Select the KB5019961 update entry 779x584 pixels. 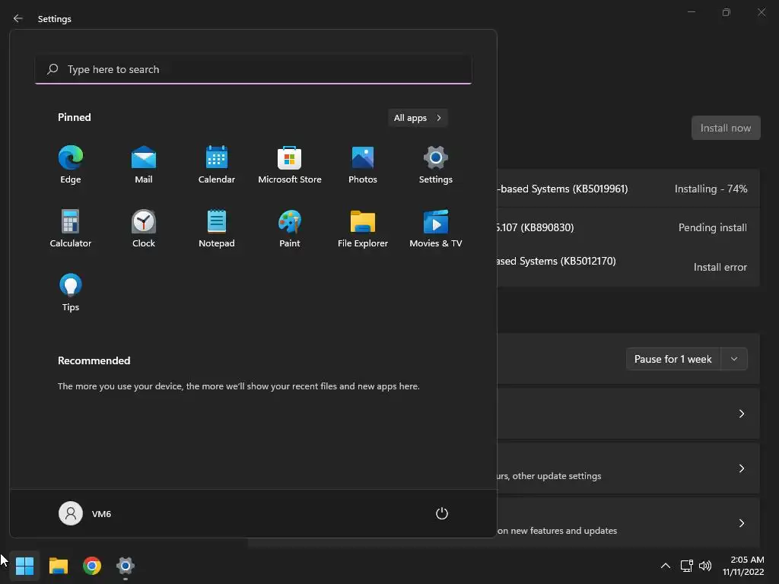coord(628,189)
